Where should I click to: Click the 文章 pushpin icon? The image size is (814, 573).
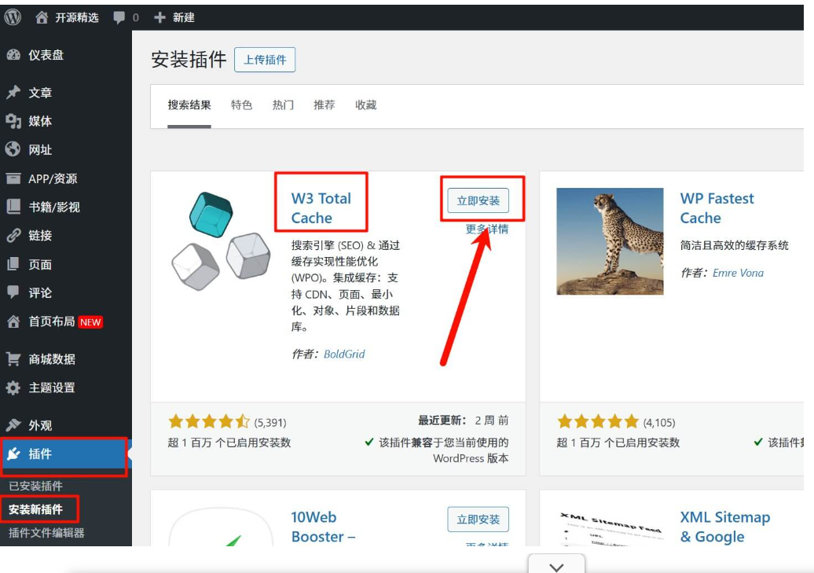click(13, 93)
